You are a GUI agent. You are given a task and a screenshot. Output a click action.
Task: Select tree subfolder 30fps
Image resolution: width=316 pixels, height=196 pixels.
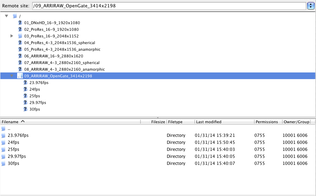(35, 109)
